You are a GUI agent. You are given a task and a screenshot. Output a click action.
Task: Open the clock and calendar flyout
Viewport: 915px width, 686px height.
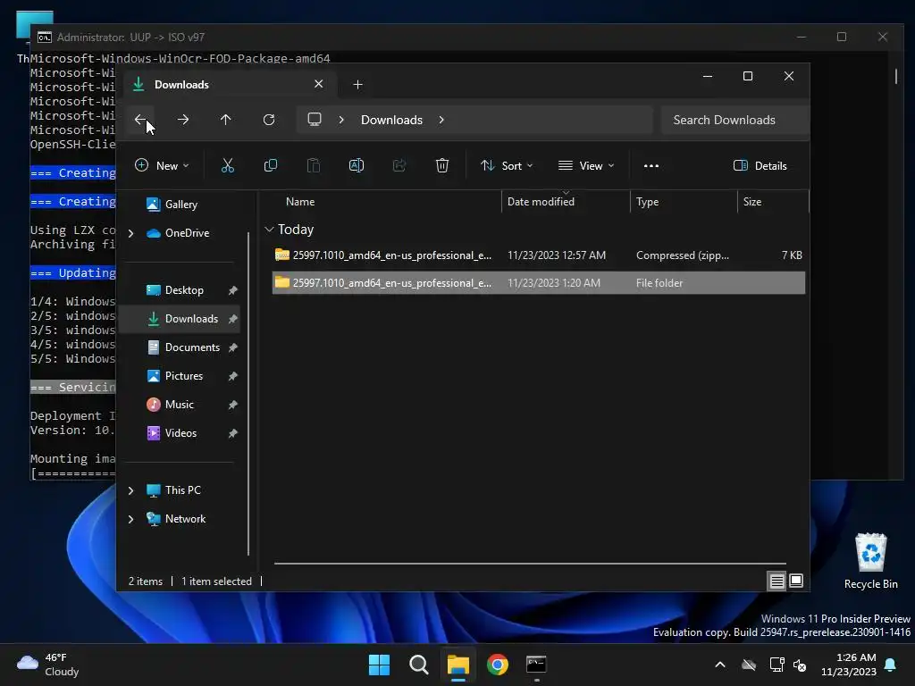pyautogui.click(x=849, y=665)
